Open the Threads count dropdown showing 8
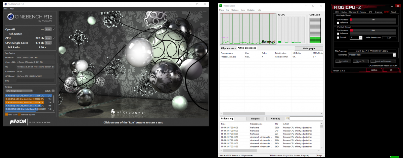 click(356, 38)
